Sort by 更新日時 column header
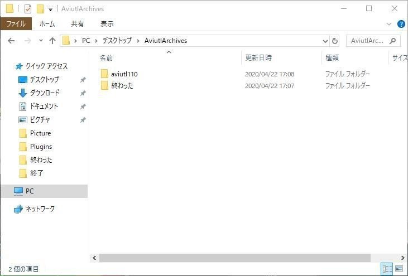The height and width of the screenshot is (276, 408). click(258, 57)
